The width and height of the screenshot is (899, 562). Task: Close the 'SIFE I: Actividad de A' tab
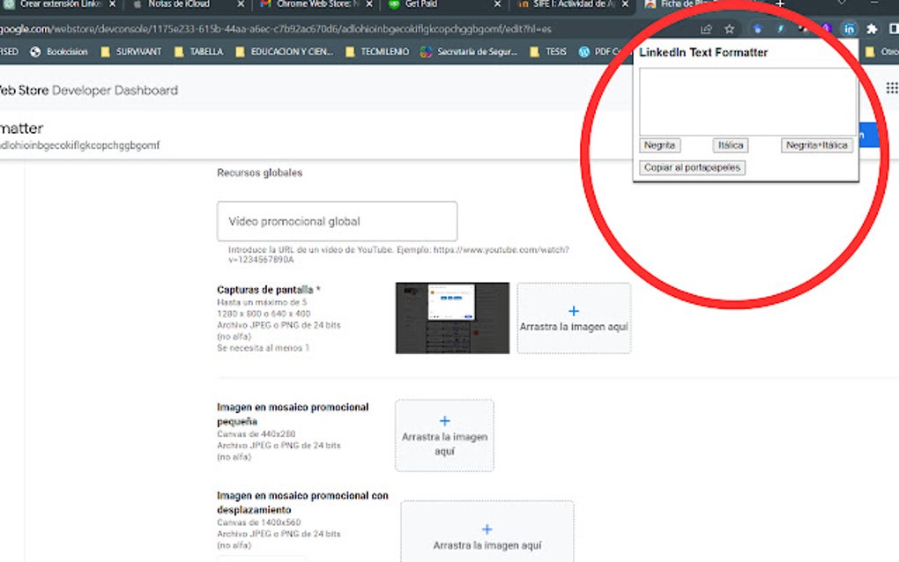626,4
